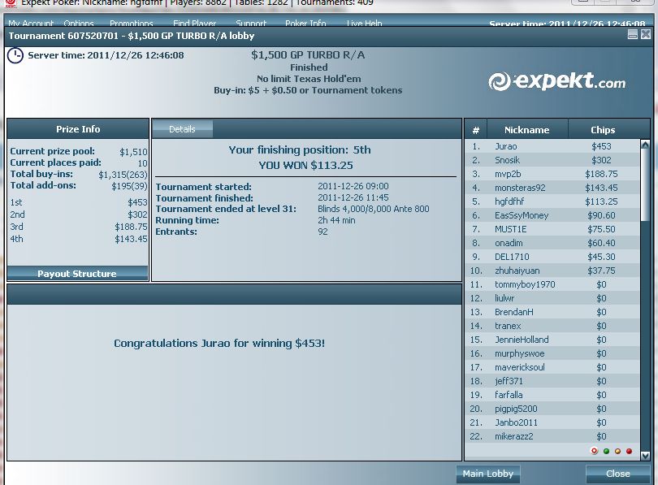Select player mvp2b in the ranking list

click(552, 174)
